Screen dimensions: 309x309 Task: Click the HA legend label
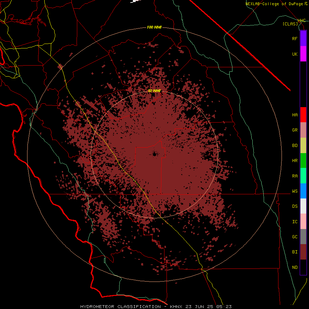[x=295, y=115]
